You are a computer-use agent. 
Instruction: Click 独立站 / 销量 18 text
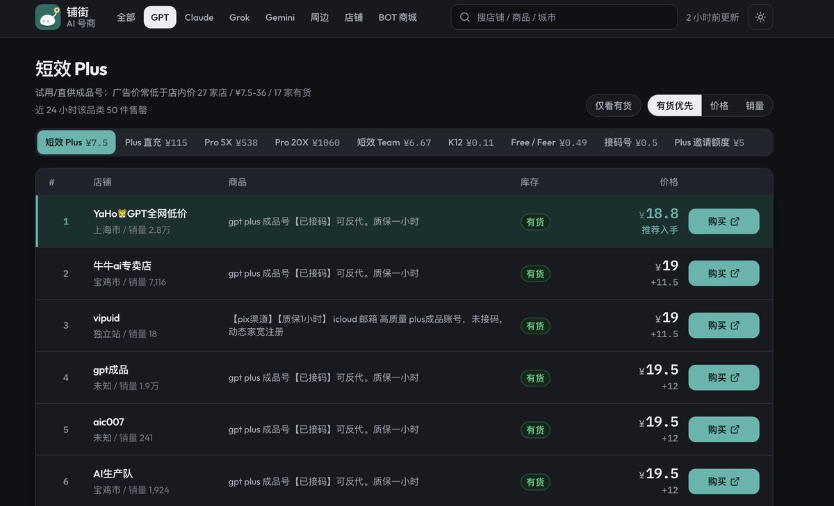point(125,334)
